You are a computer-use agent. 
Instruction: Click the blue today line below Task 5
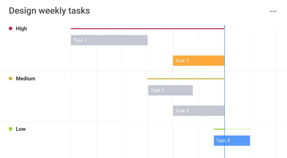224,152
